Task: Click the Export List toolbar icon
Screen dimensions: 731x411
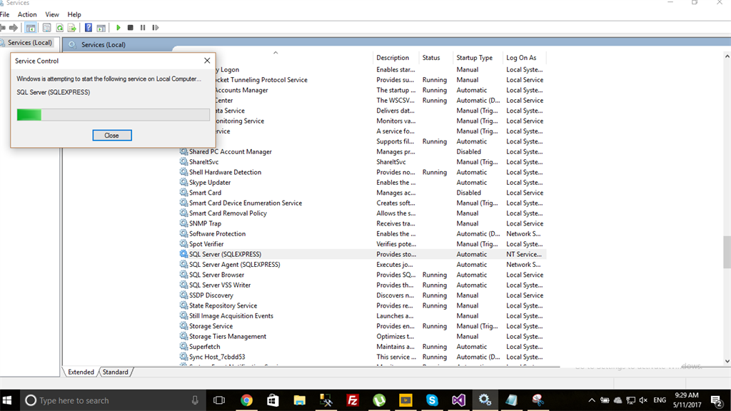Action: 72,28
